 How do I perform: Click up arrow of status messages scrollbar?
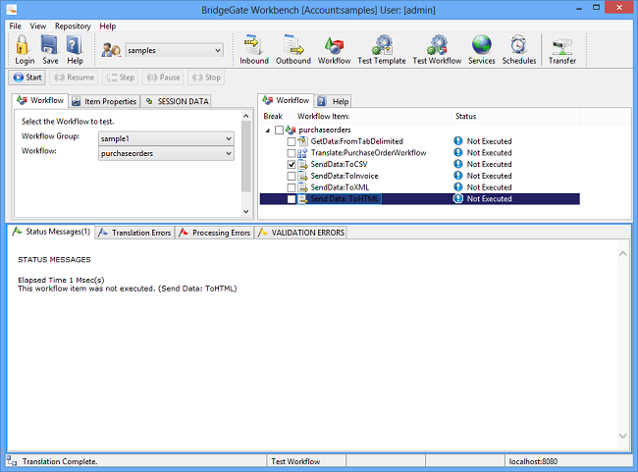(622, 254)
